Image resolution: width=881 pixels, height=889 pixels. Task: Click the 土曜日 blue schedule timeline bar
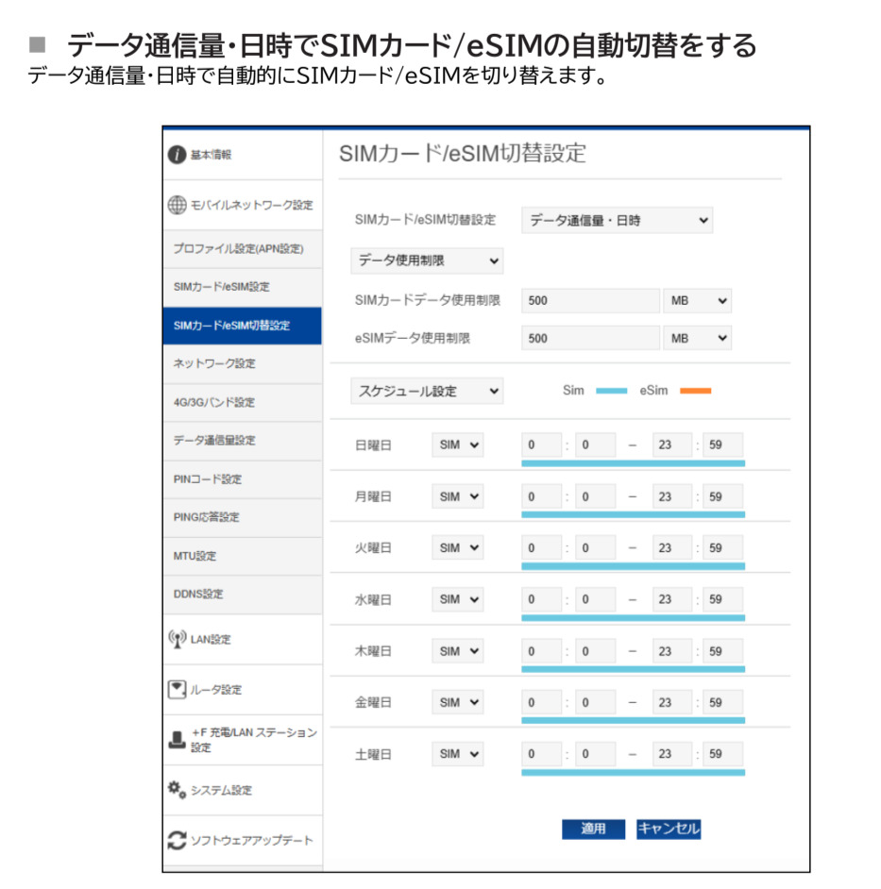pos(633,772)
